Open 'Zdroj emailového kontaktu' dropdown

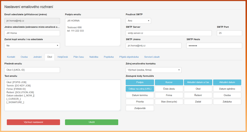(x=153, y=70)
